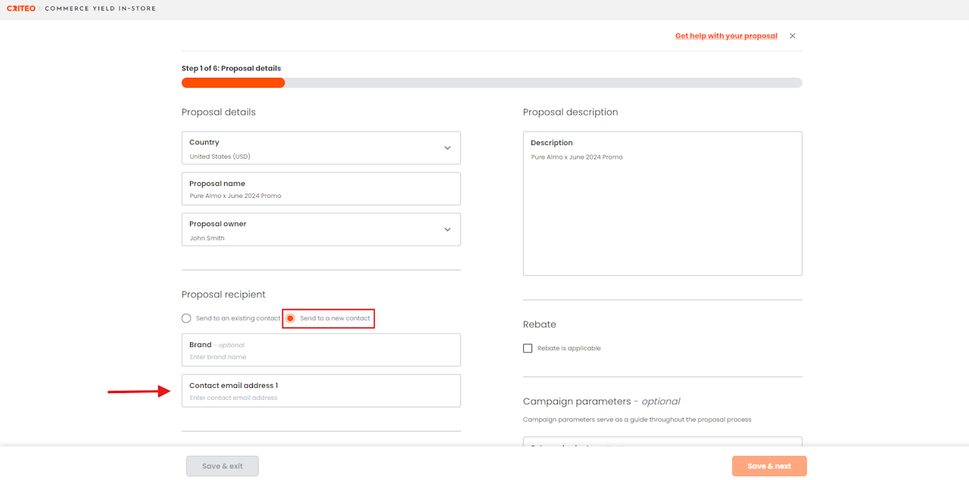Viewport: 969px width, 480px height.
Task: Click 'Commerce Yield In-Store' header title
Action: (x=100, y=8)
